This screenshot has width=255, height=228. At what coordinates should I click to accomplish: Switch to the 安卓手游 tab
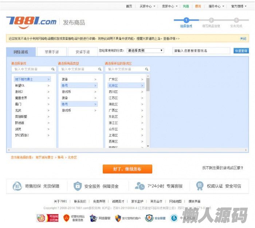click(83, 52)
